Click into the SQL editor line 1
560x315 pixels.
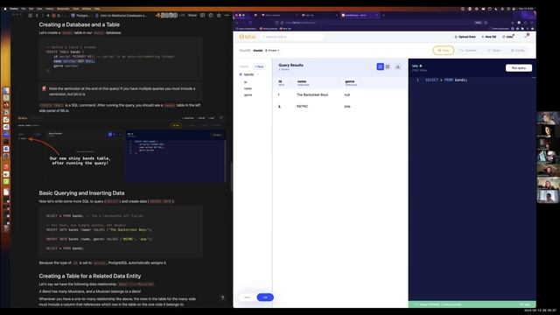click(x=445, y=80)
